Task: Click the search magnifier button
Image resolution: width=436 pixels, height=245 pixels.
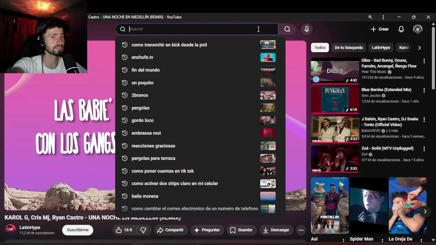Action: tap(287, 29)
